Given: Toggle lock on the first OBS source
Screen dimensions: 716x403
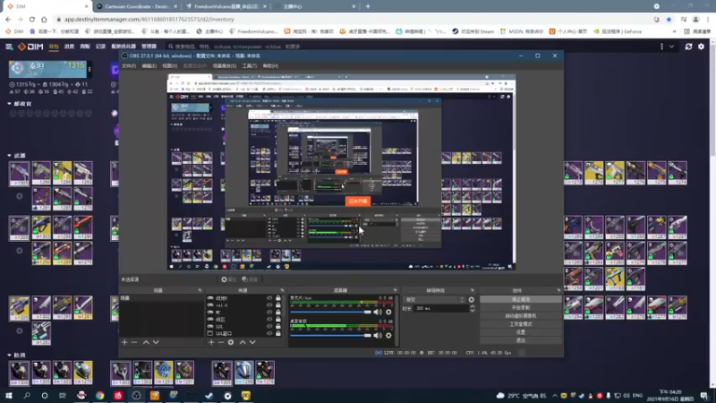Looking at the screenshot, I should 278,298.
